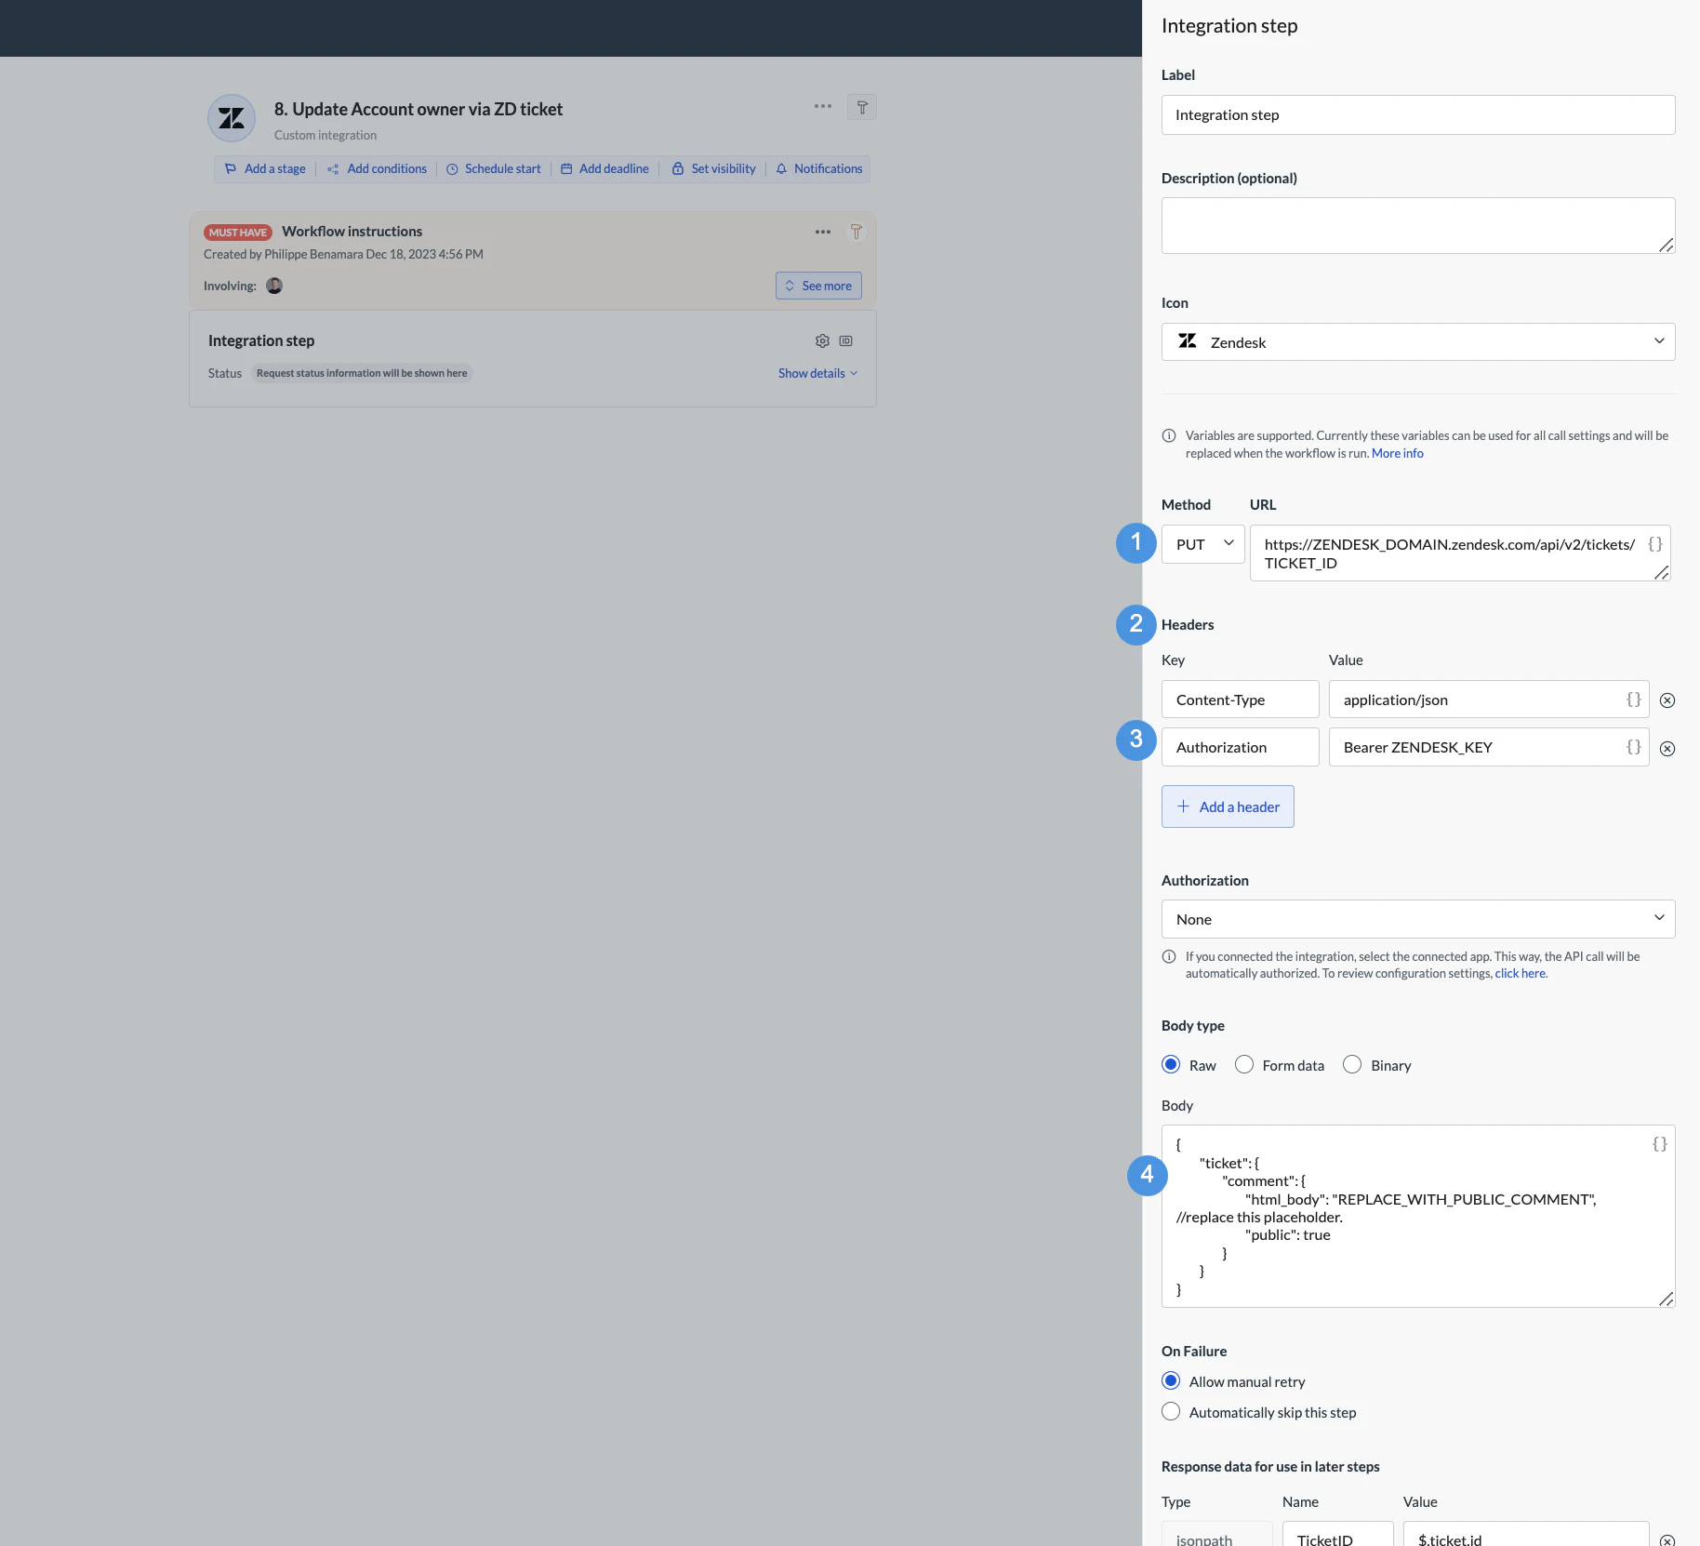Screen dimensions: 1700x1546
Task: Open the Authorization dropdown set to None
Action: coord(1416,918)
